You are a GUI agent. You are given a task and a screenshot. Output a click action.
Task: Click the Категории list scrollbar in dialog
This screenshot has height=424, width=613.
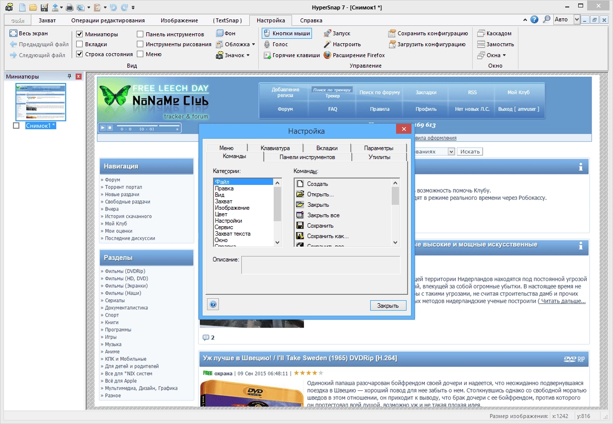pos(278,212)
